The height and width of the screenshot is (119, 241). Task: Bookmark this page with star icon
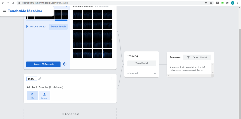211,3
